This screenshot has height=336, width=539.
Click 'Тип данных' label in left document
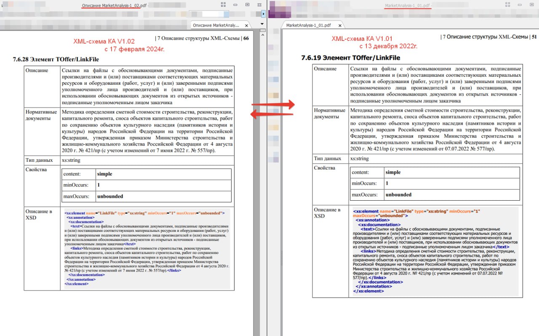(39, 160)
